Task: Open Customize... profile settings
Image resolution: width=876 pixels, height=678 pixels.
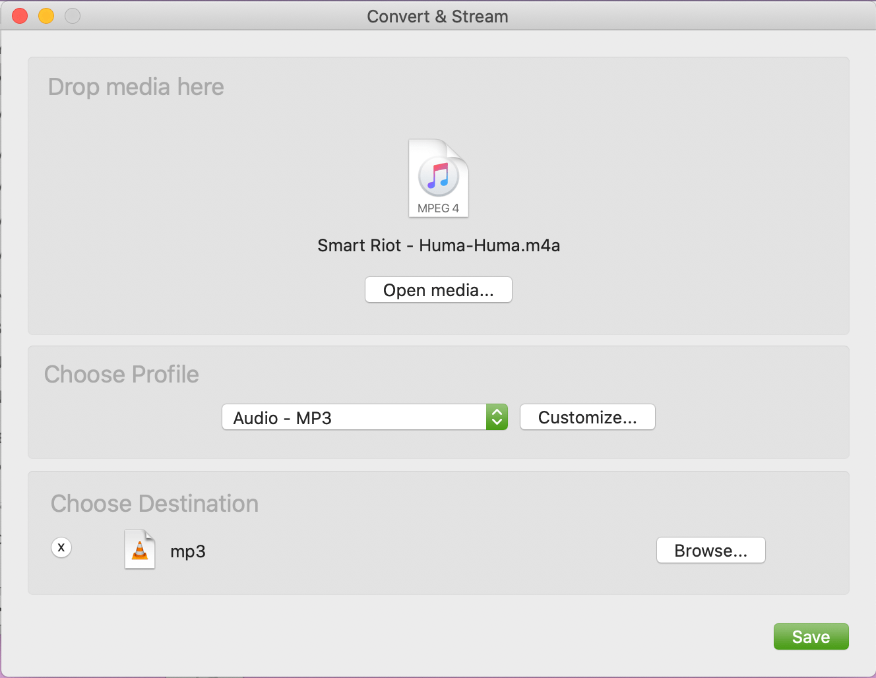Action: (587, 417)
